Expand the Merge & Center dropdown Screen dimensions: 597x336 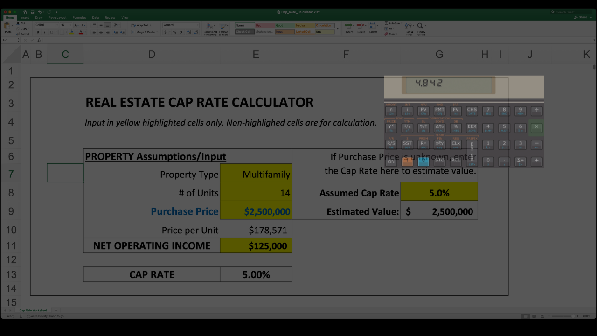coord(157,32)
